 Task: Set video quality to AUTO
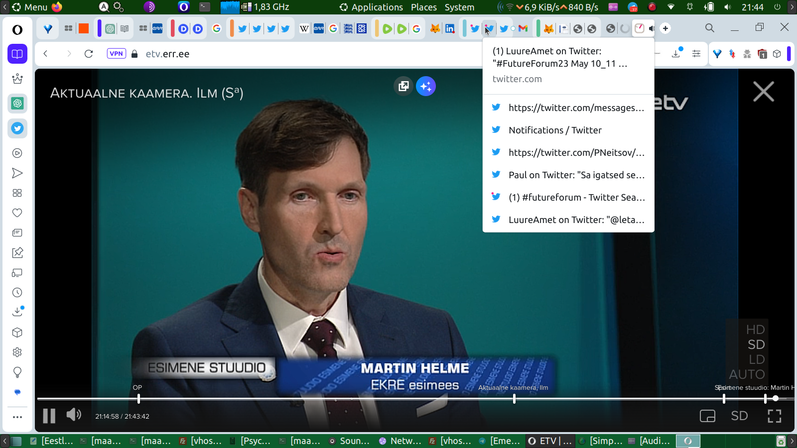747,374
